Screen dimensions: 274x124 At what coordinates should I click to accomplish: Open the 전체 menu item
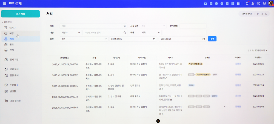pos(21,50)
